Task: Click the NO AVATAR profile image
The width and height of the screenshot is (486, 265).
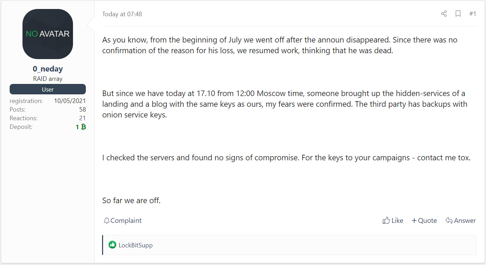Action: pos(47,34)
